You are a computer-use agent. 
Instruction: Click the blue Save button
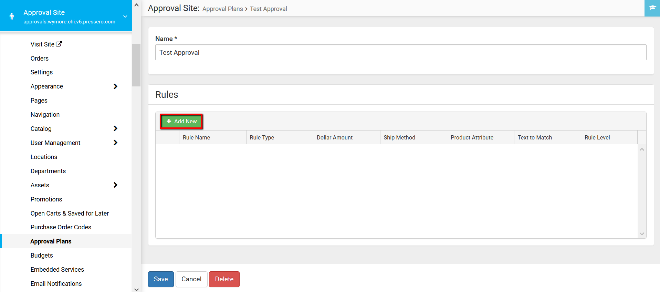[161, 279]
